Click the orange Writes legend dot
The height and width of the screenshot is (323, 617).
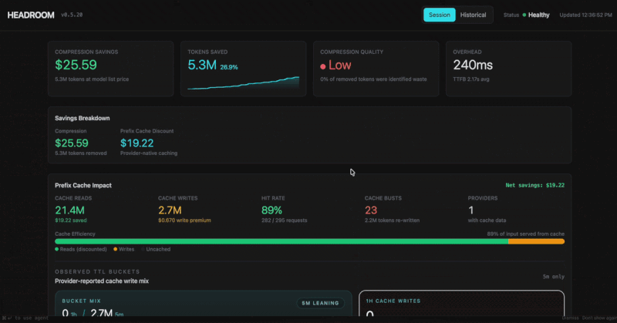point(115,249)
